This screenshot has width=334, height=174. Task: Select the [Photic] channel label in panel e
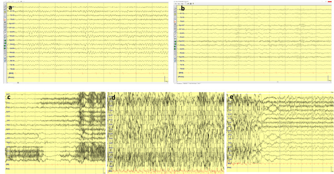click(x=229, y=168)
